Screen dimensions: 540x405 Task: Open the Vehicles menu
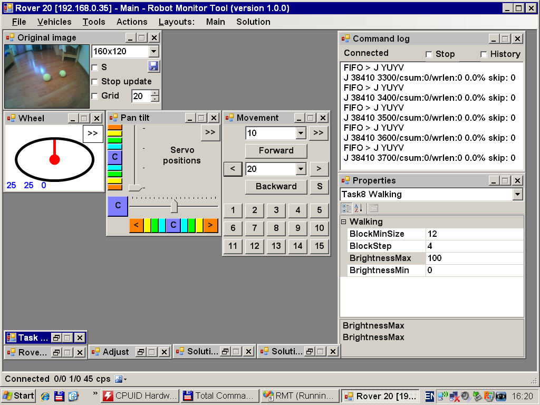pyautogui.click(x=54, y=22)
